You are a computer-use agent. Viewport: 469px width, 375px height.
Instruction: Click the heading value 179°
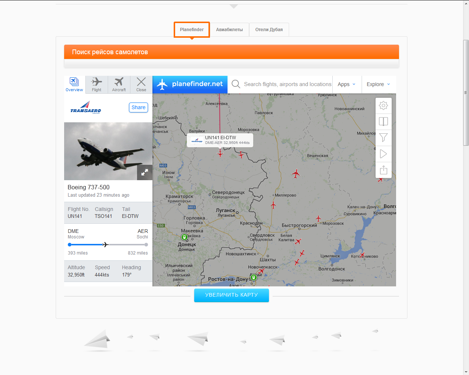(x=127, y=275)
